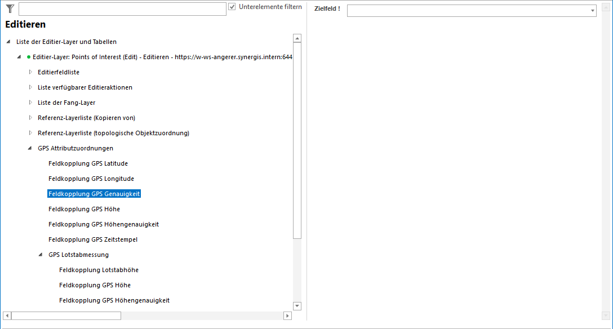Click the Editieren heading
Image resolution: width=613 pixels, height=329 pixels.
pos(25,24)
